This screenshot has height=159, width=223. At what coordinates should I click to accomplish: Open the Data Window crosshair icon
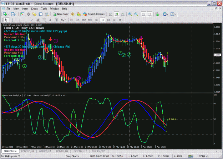click(x=28, y=14)
